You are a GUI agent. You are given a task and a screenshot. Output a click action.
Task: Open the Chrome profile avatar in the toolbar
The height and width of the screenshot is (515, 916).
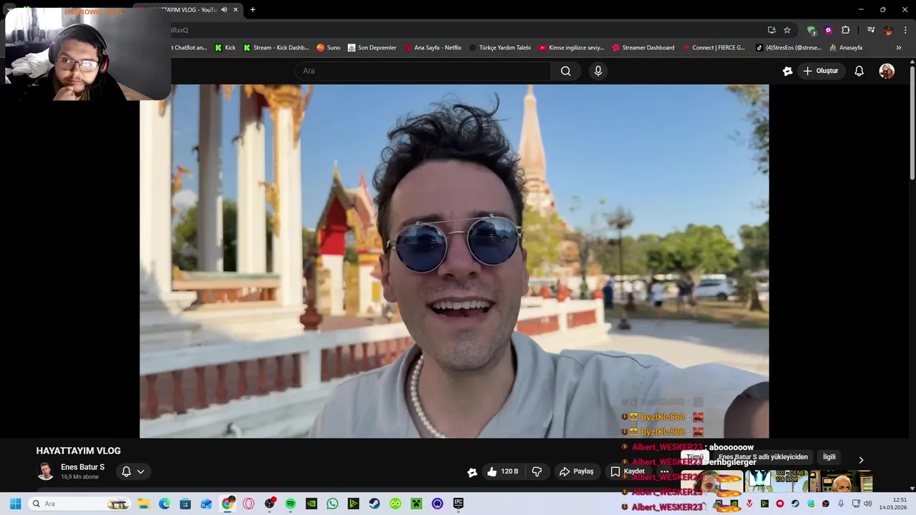[888, 30]
